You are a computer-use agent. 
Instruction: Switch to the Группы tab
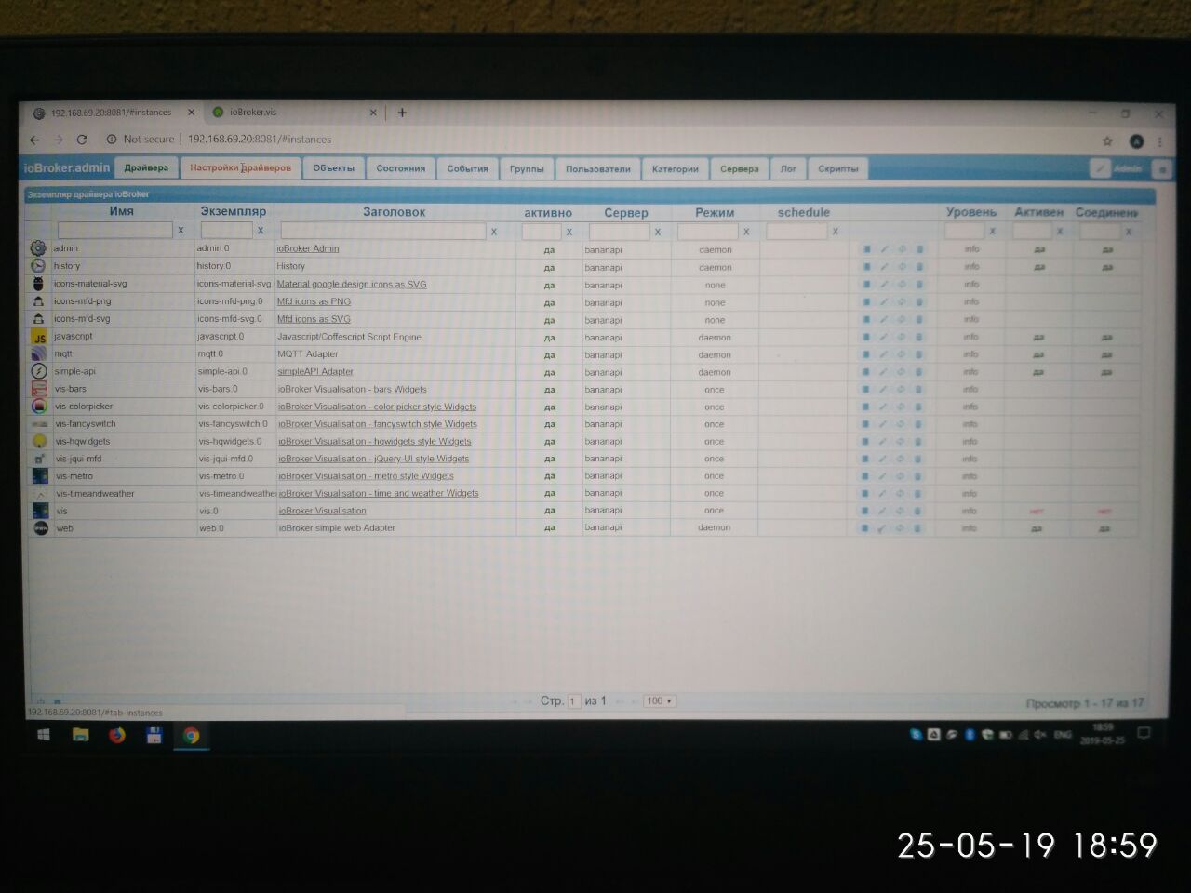pyautogui.click(x=527, y=169)
